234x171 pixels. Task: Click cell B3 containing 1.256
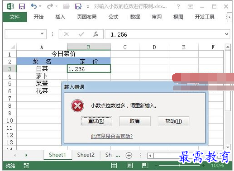coord(89,69)
